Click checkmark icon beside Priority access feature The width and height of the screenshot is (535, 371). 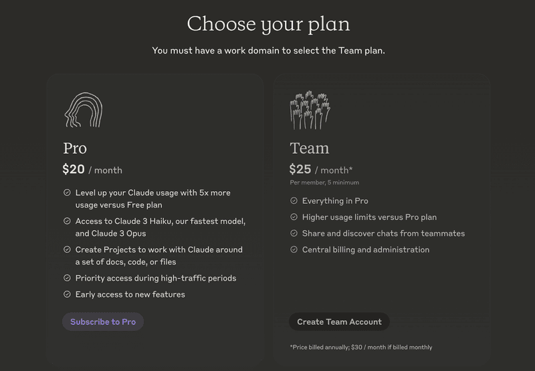pos(67,278)
